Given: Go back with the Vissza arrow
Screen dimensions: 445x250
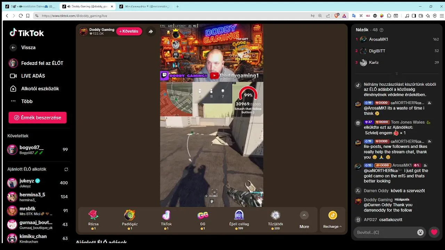Looking at the screenshot, I should click(x=13, y=48).
